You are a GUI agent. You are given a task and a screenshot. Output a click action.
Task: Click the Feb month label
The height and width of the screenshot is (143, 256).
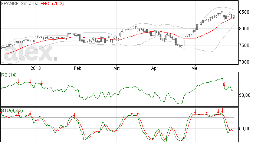point(78,68)
